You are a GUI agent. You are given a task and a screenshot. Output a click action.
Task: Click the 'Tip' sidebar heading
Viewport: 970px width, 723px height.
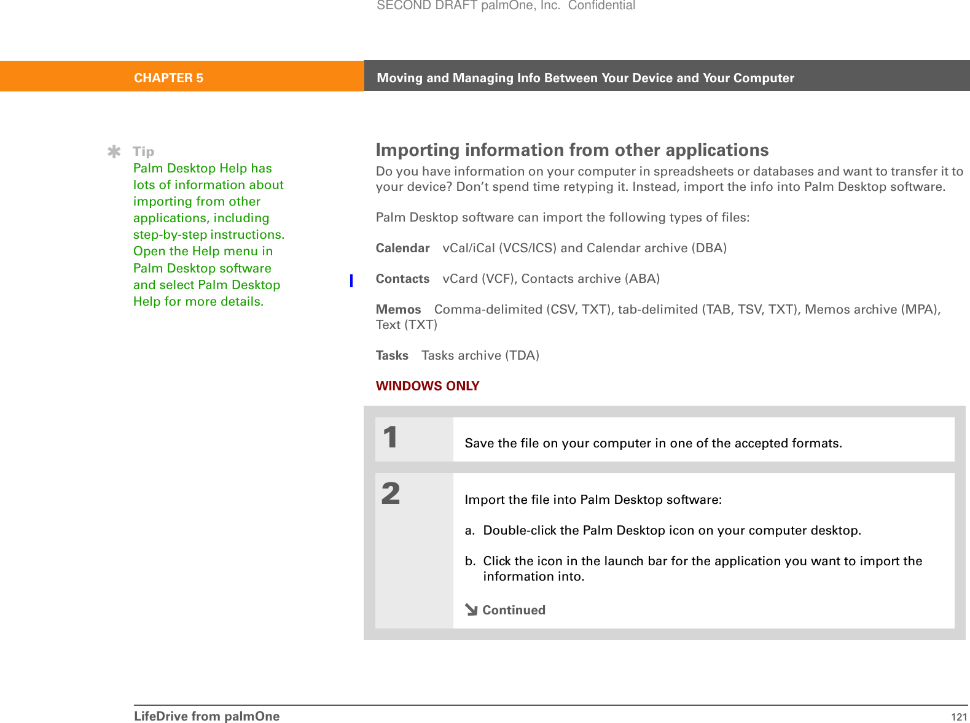(x=144, y=152)
